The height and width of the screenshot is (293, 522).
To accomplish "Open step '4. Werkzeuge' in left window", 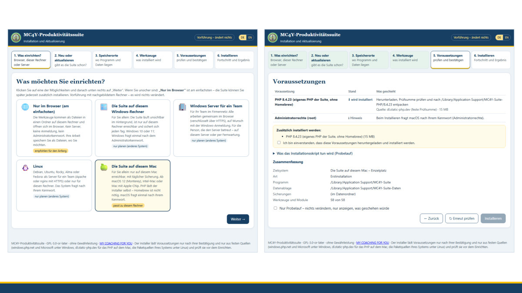I will tap(153, 60).
